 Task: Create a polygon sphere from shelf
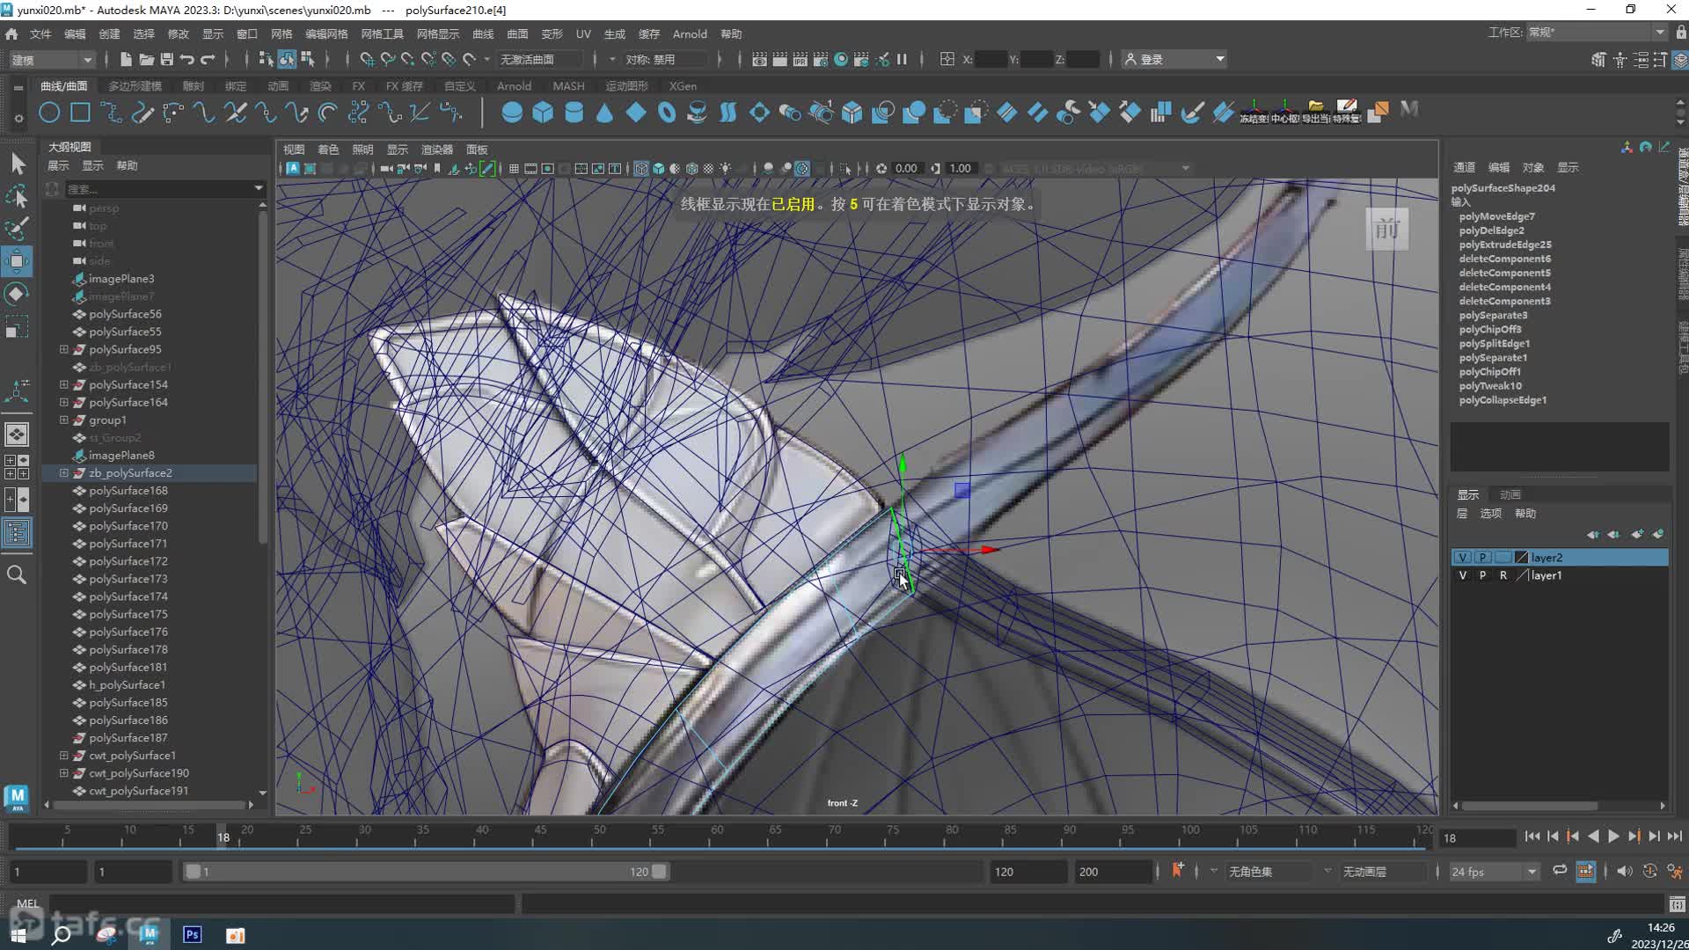coord(511,113)
